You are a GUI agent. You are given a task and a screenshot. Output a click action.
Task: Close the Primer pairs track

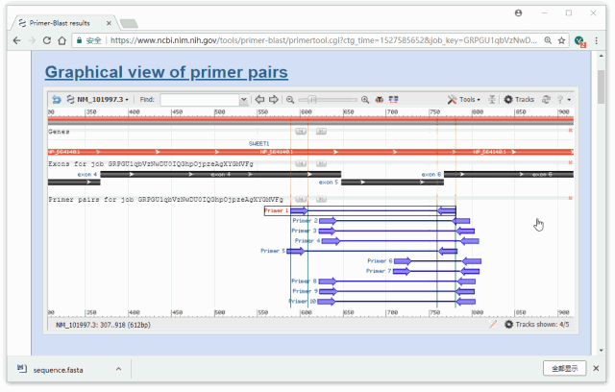pyautogui.click(x=570, y=198)
